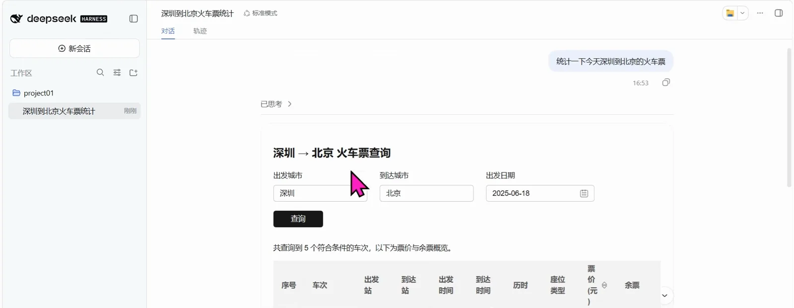Click the vertical scrollbar of the conversation
Screen dimensions: 794x308
pos(789,118)
